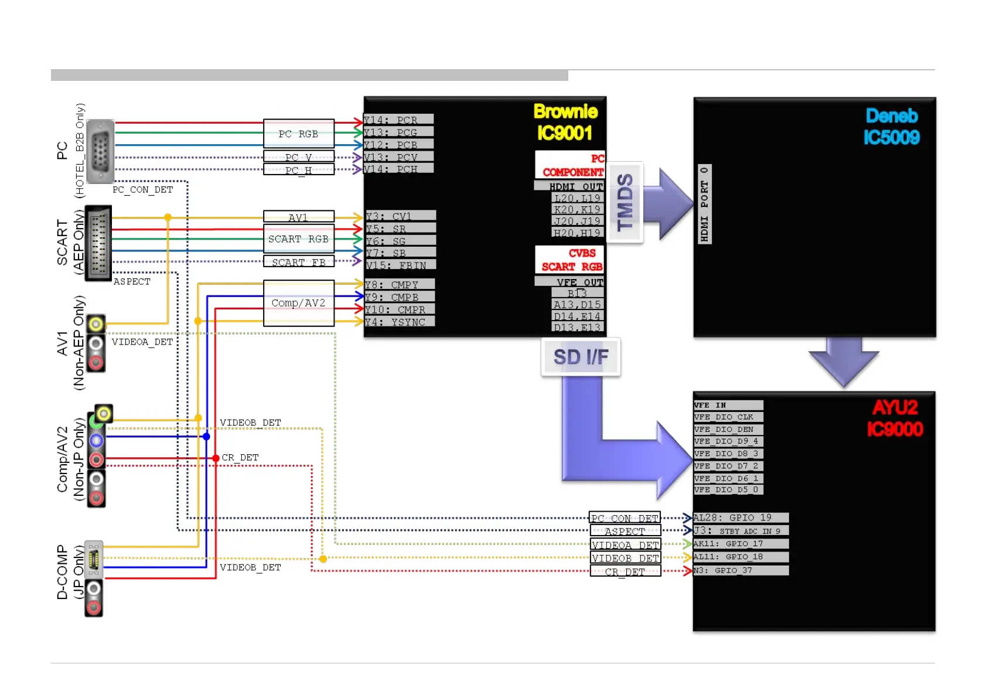Click the TMDS arrow label
This screenshot has width=986, height=698.
click(626, 202)
